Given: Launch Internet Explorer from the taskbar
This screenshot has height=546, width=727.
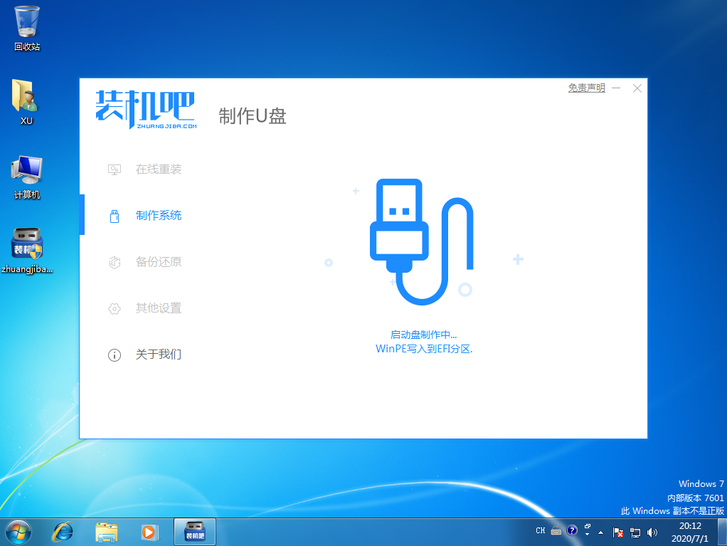Looking at the screenshot, I should tap(63, 531).
